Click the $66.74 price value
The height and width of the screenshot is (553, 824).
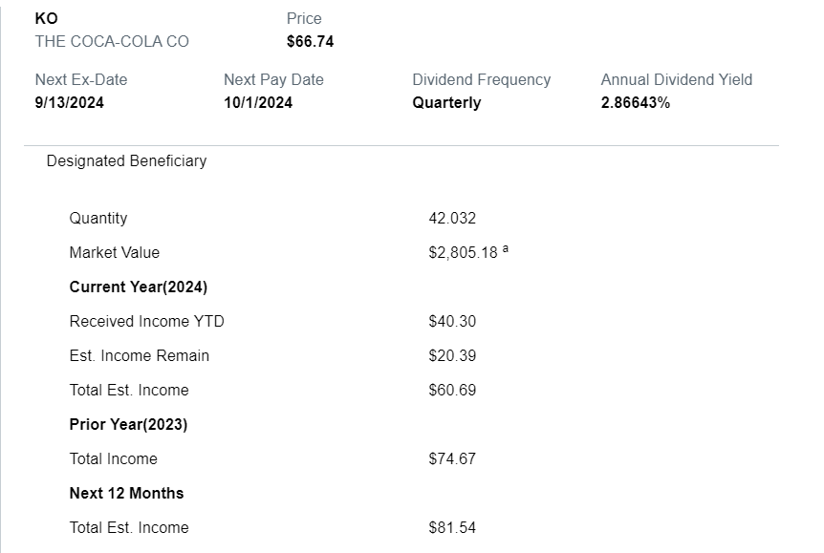310,41
